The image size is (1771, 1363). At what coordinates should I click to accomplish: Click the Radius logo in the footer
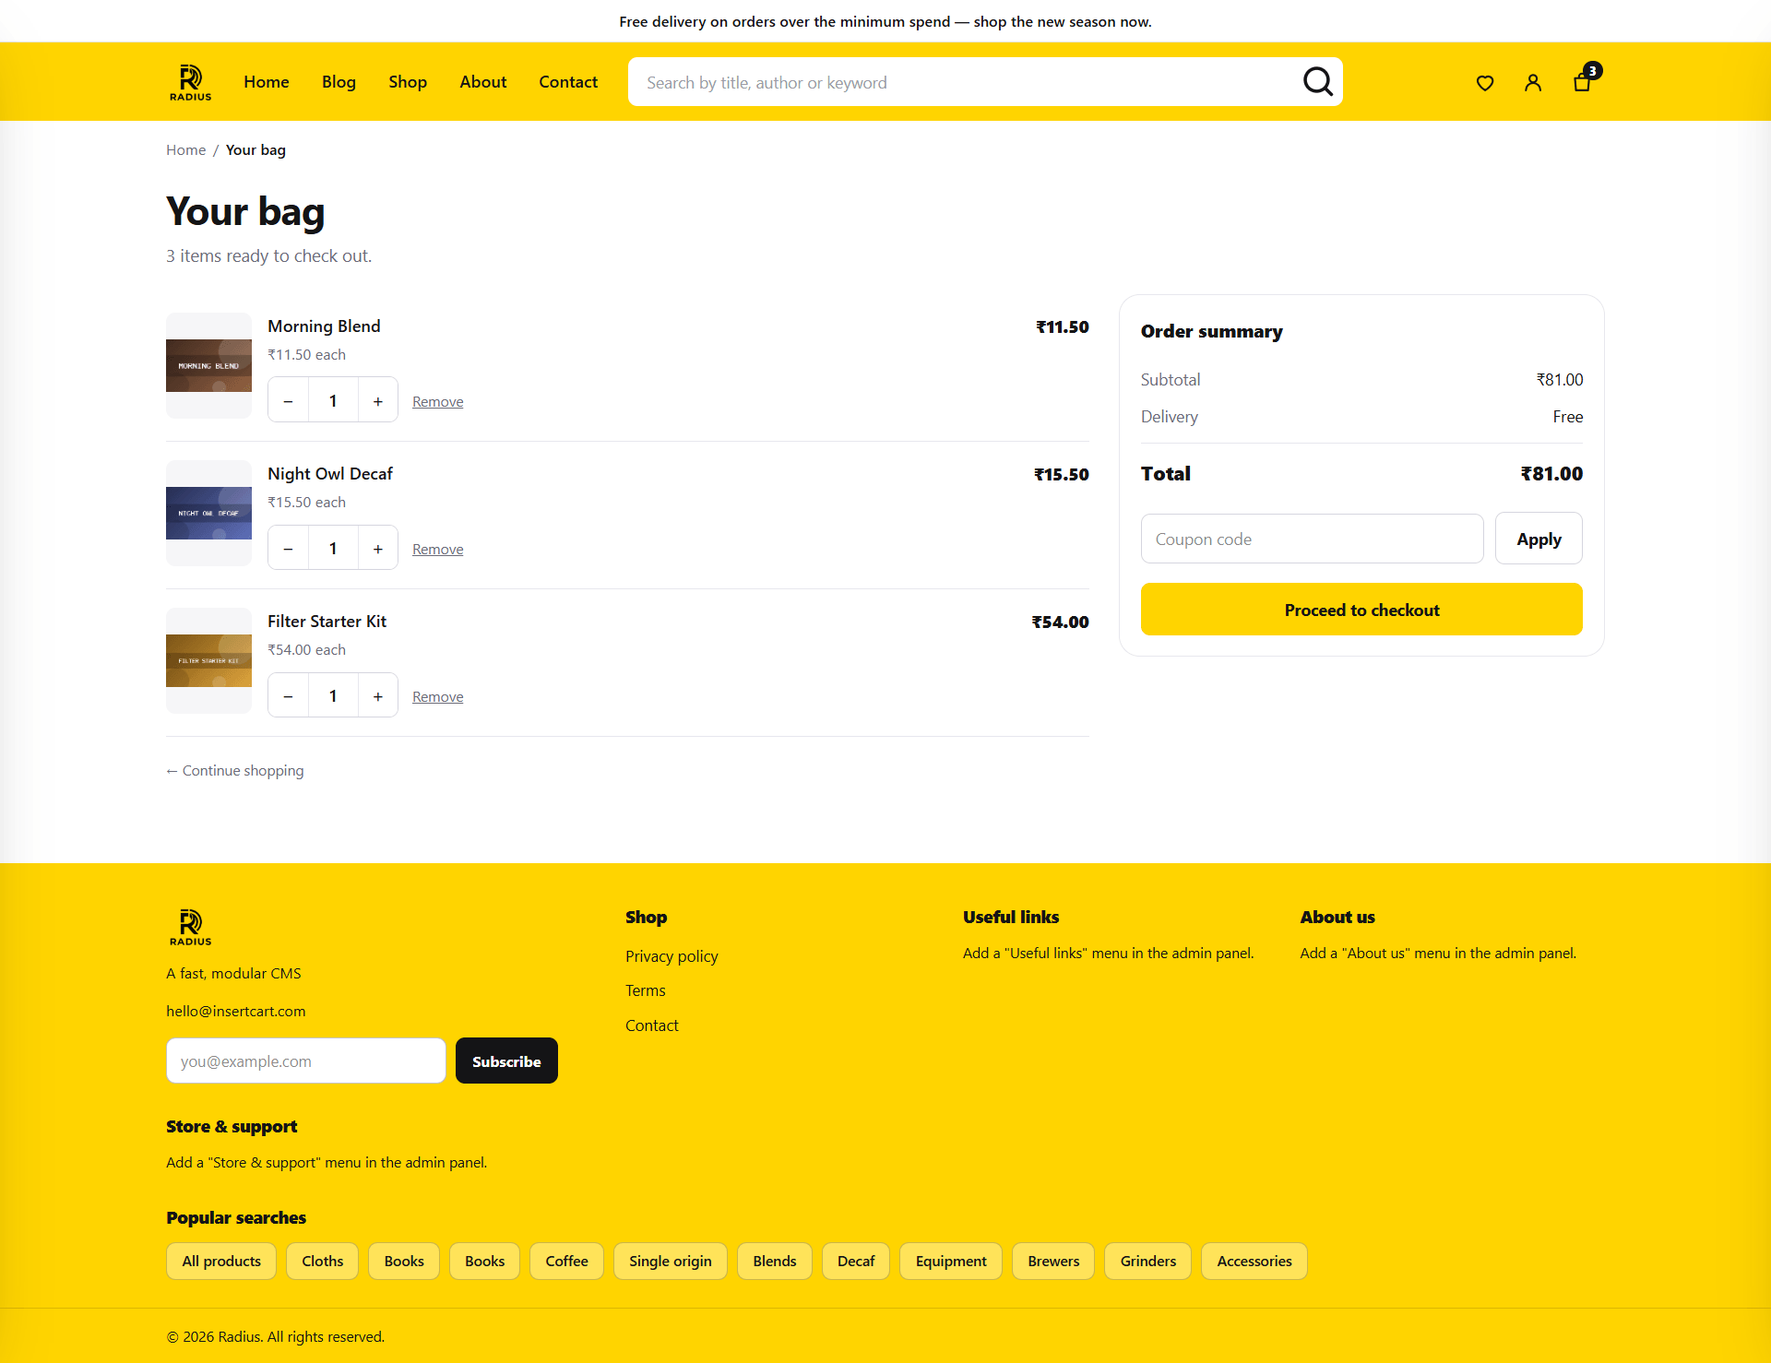[190, 927]
